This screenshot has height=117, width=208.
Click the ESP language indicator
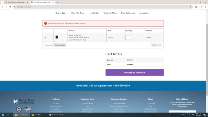pos(193,115)
